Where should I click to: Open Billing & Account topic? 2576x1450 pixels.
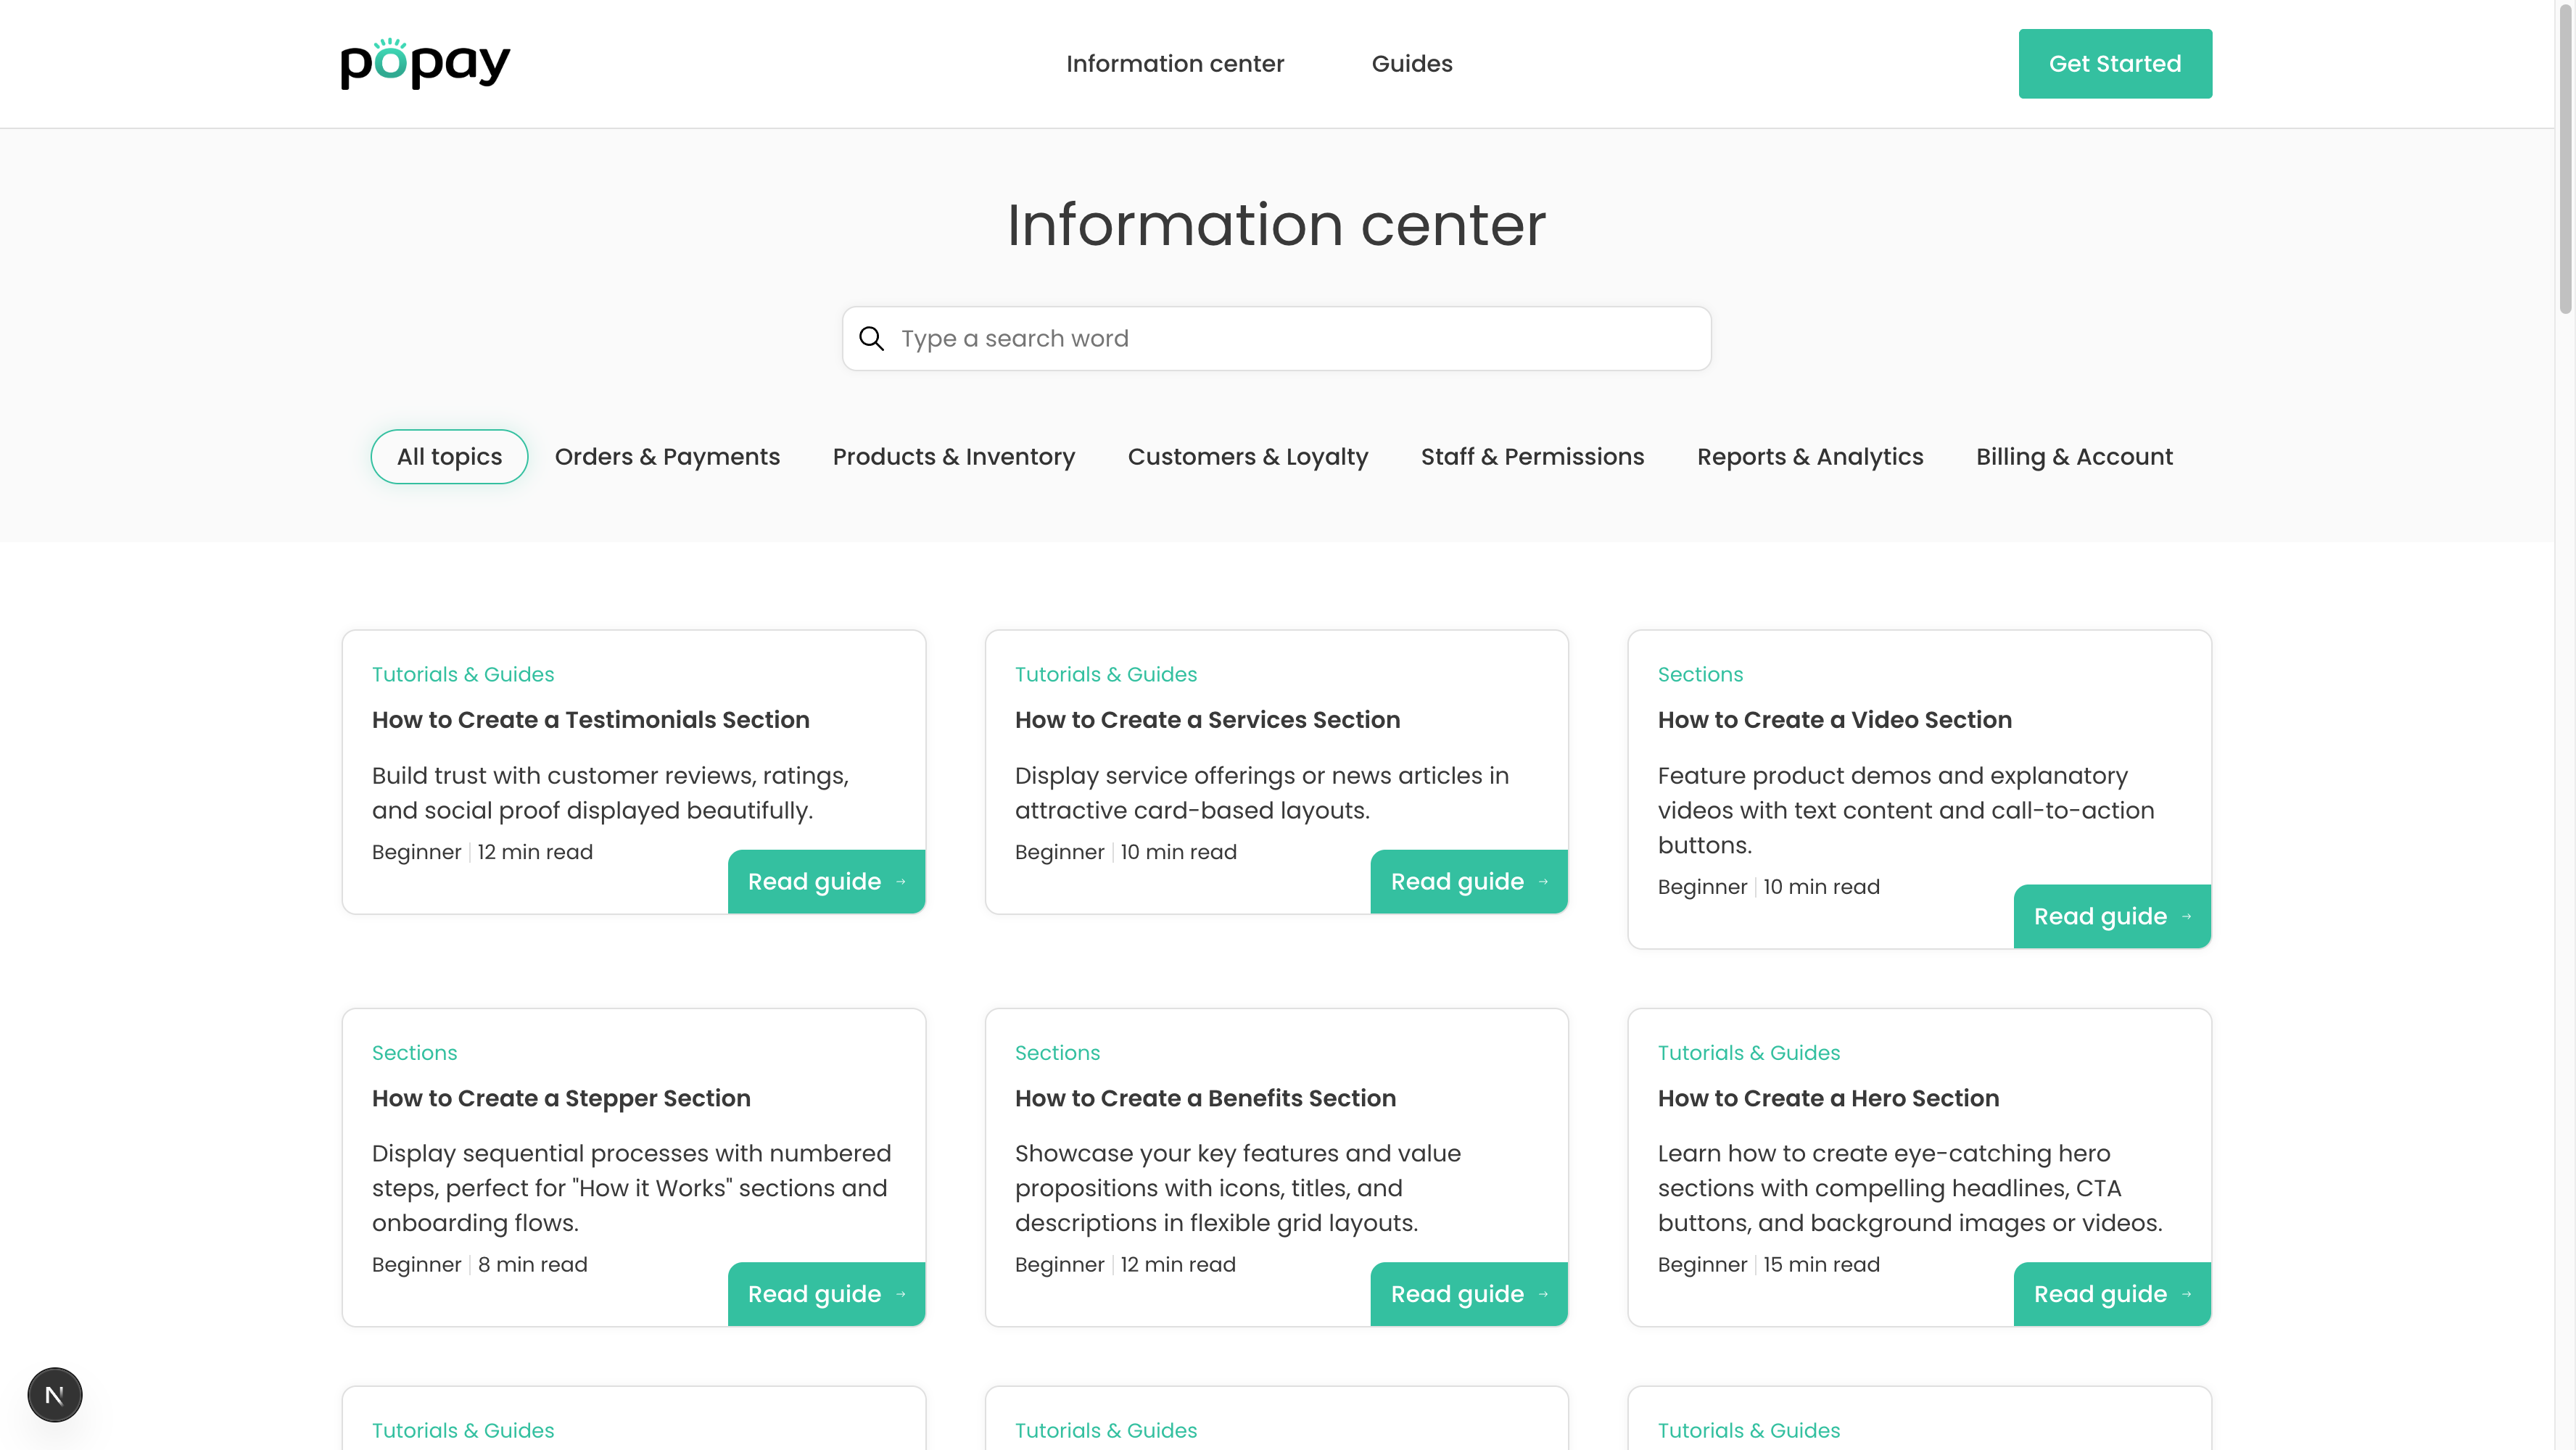pyautogui.click(x=2073, y=457)
